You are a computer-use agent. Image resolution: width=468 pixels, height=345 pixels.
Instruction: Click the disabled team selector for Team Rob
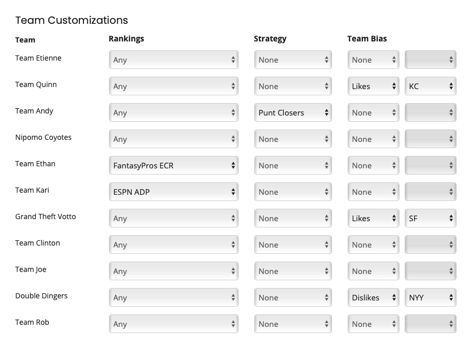[x=430, y=324]
